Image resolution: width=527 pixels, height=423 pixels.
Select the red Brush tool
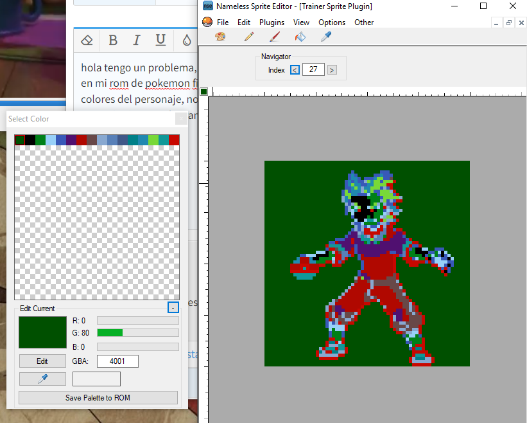pos(274,37)
